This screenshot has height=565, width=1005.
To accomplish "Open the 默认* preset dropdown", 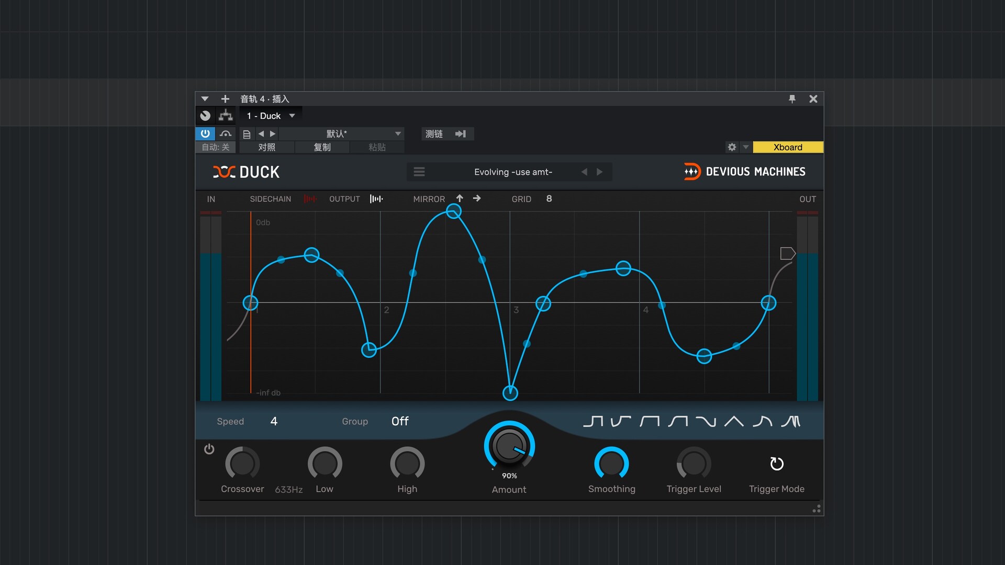I will click(342, 134).
